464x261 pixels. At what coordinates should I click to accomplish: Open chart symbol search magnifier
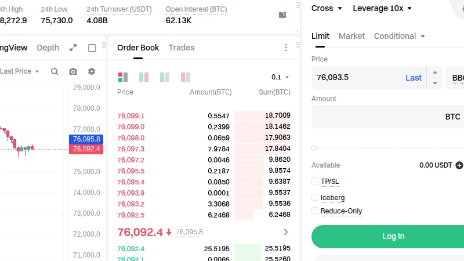tap(55, 71)
